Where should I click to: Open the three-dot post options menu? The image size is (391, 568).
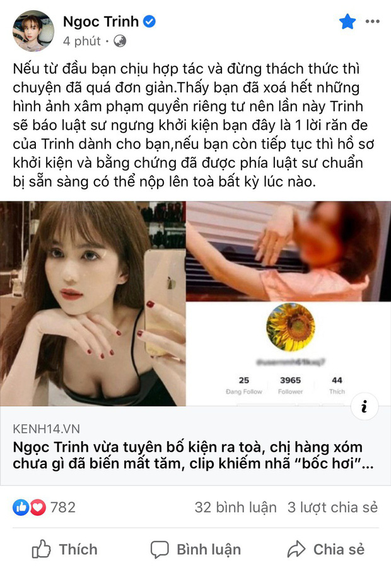click(373, 21)
